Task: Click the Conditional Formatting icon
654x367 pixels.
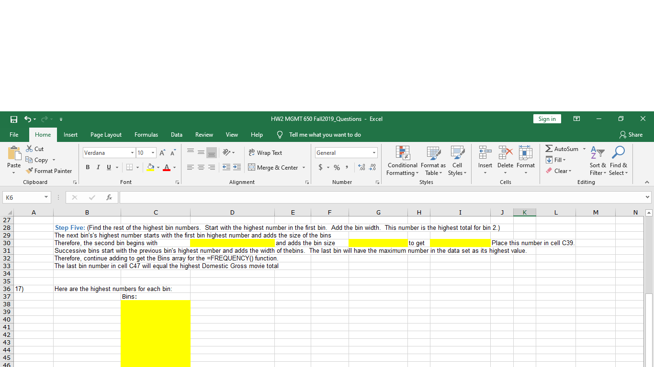Action: tap(402, 153)
